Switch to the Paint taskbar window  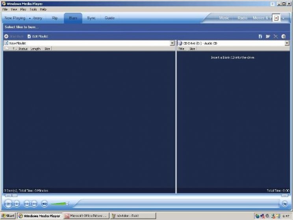point(133,216)
